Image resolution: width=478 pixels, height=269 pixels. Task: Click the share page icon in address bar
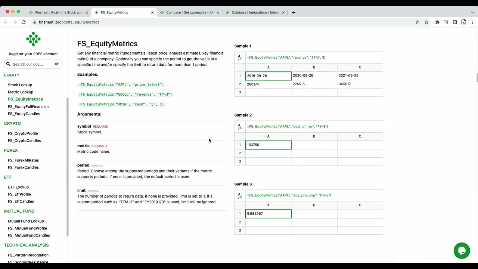coord(418,22)
